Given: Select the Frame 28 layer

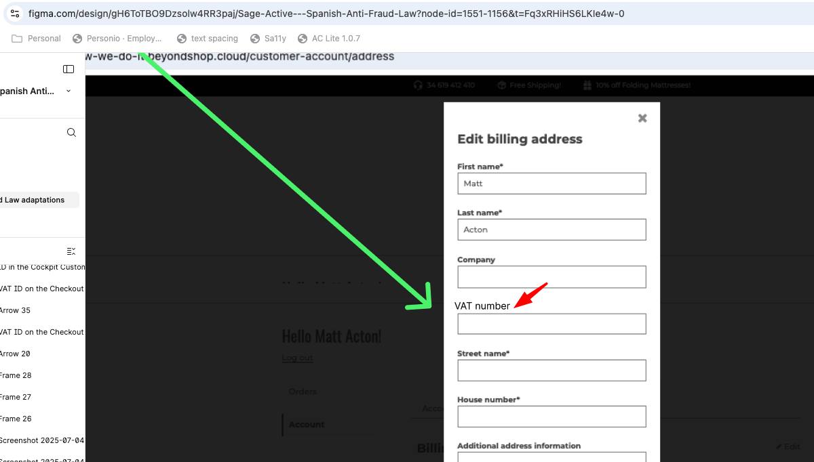Looking at the screenshot, I should [16, 375].
